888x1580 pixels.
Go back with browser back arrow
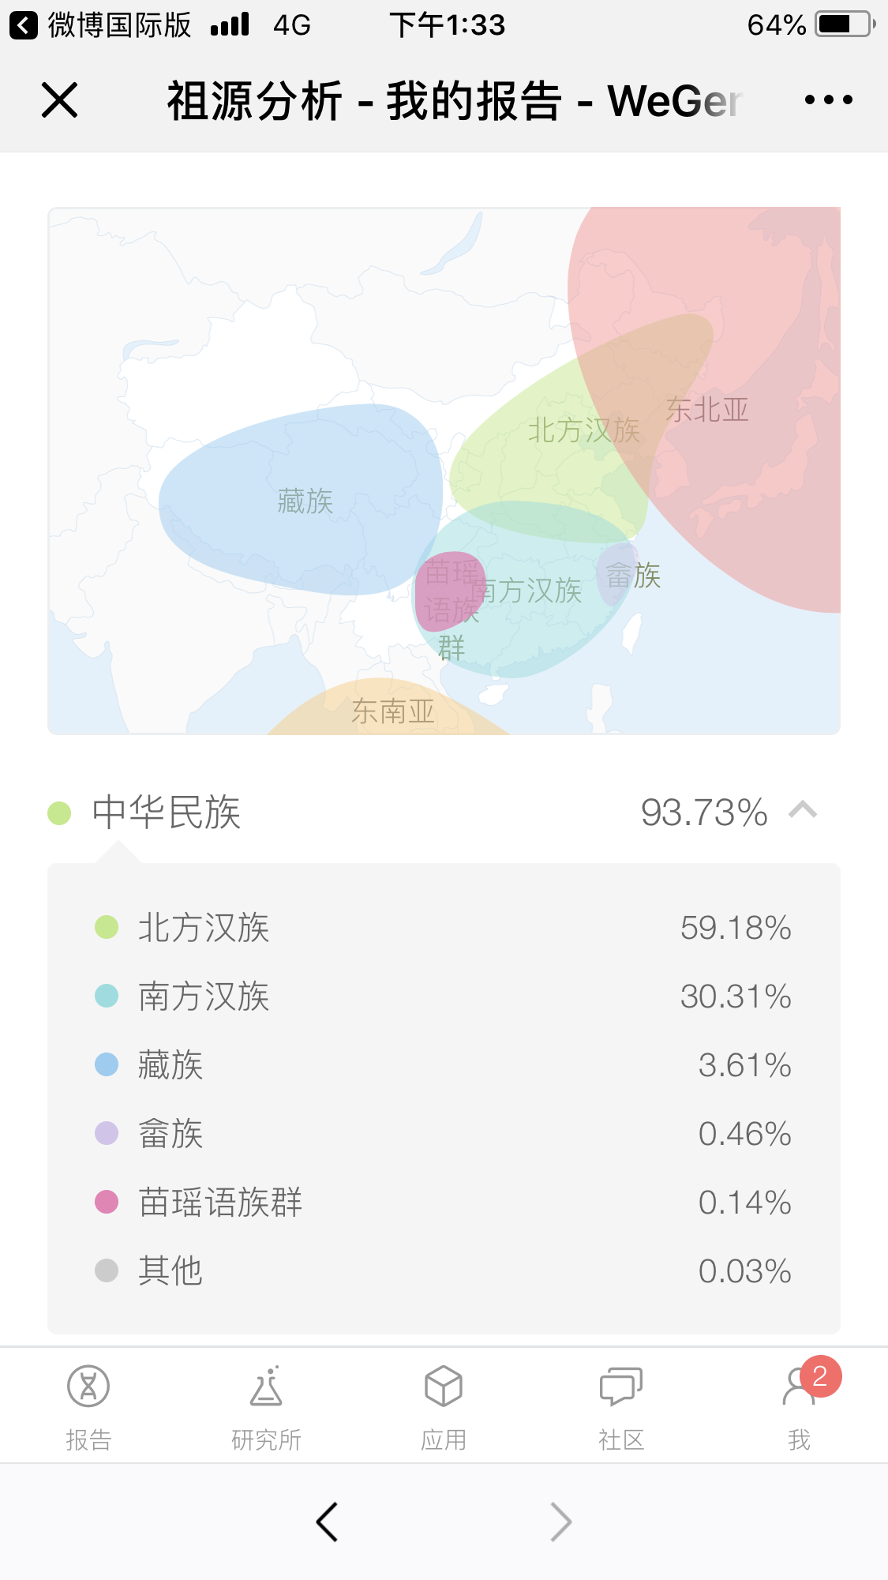click(x=327, y=1522)
